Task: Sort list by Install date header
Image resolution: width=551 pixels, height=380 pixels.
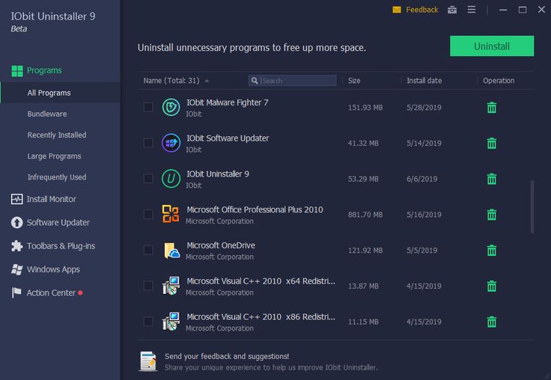Action: coord(424,81)
